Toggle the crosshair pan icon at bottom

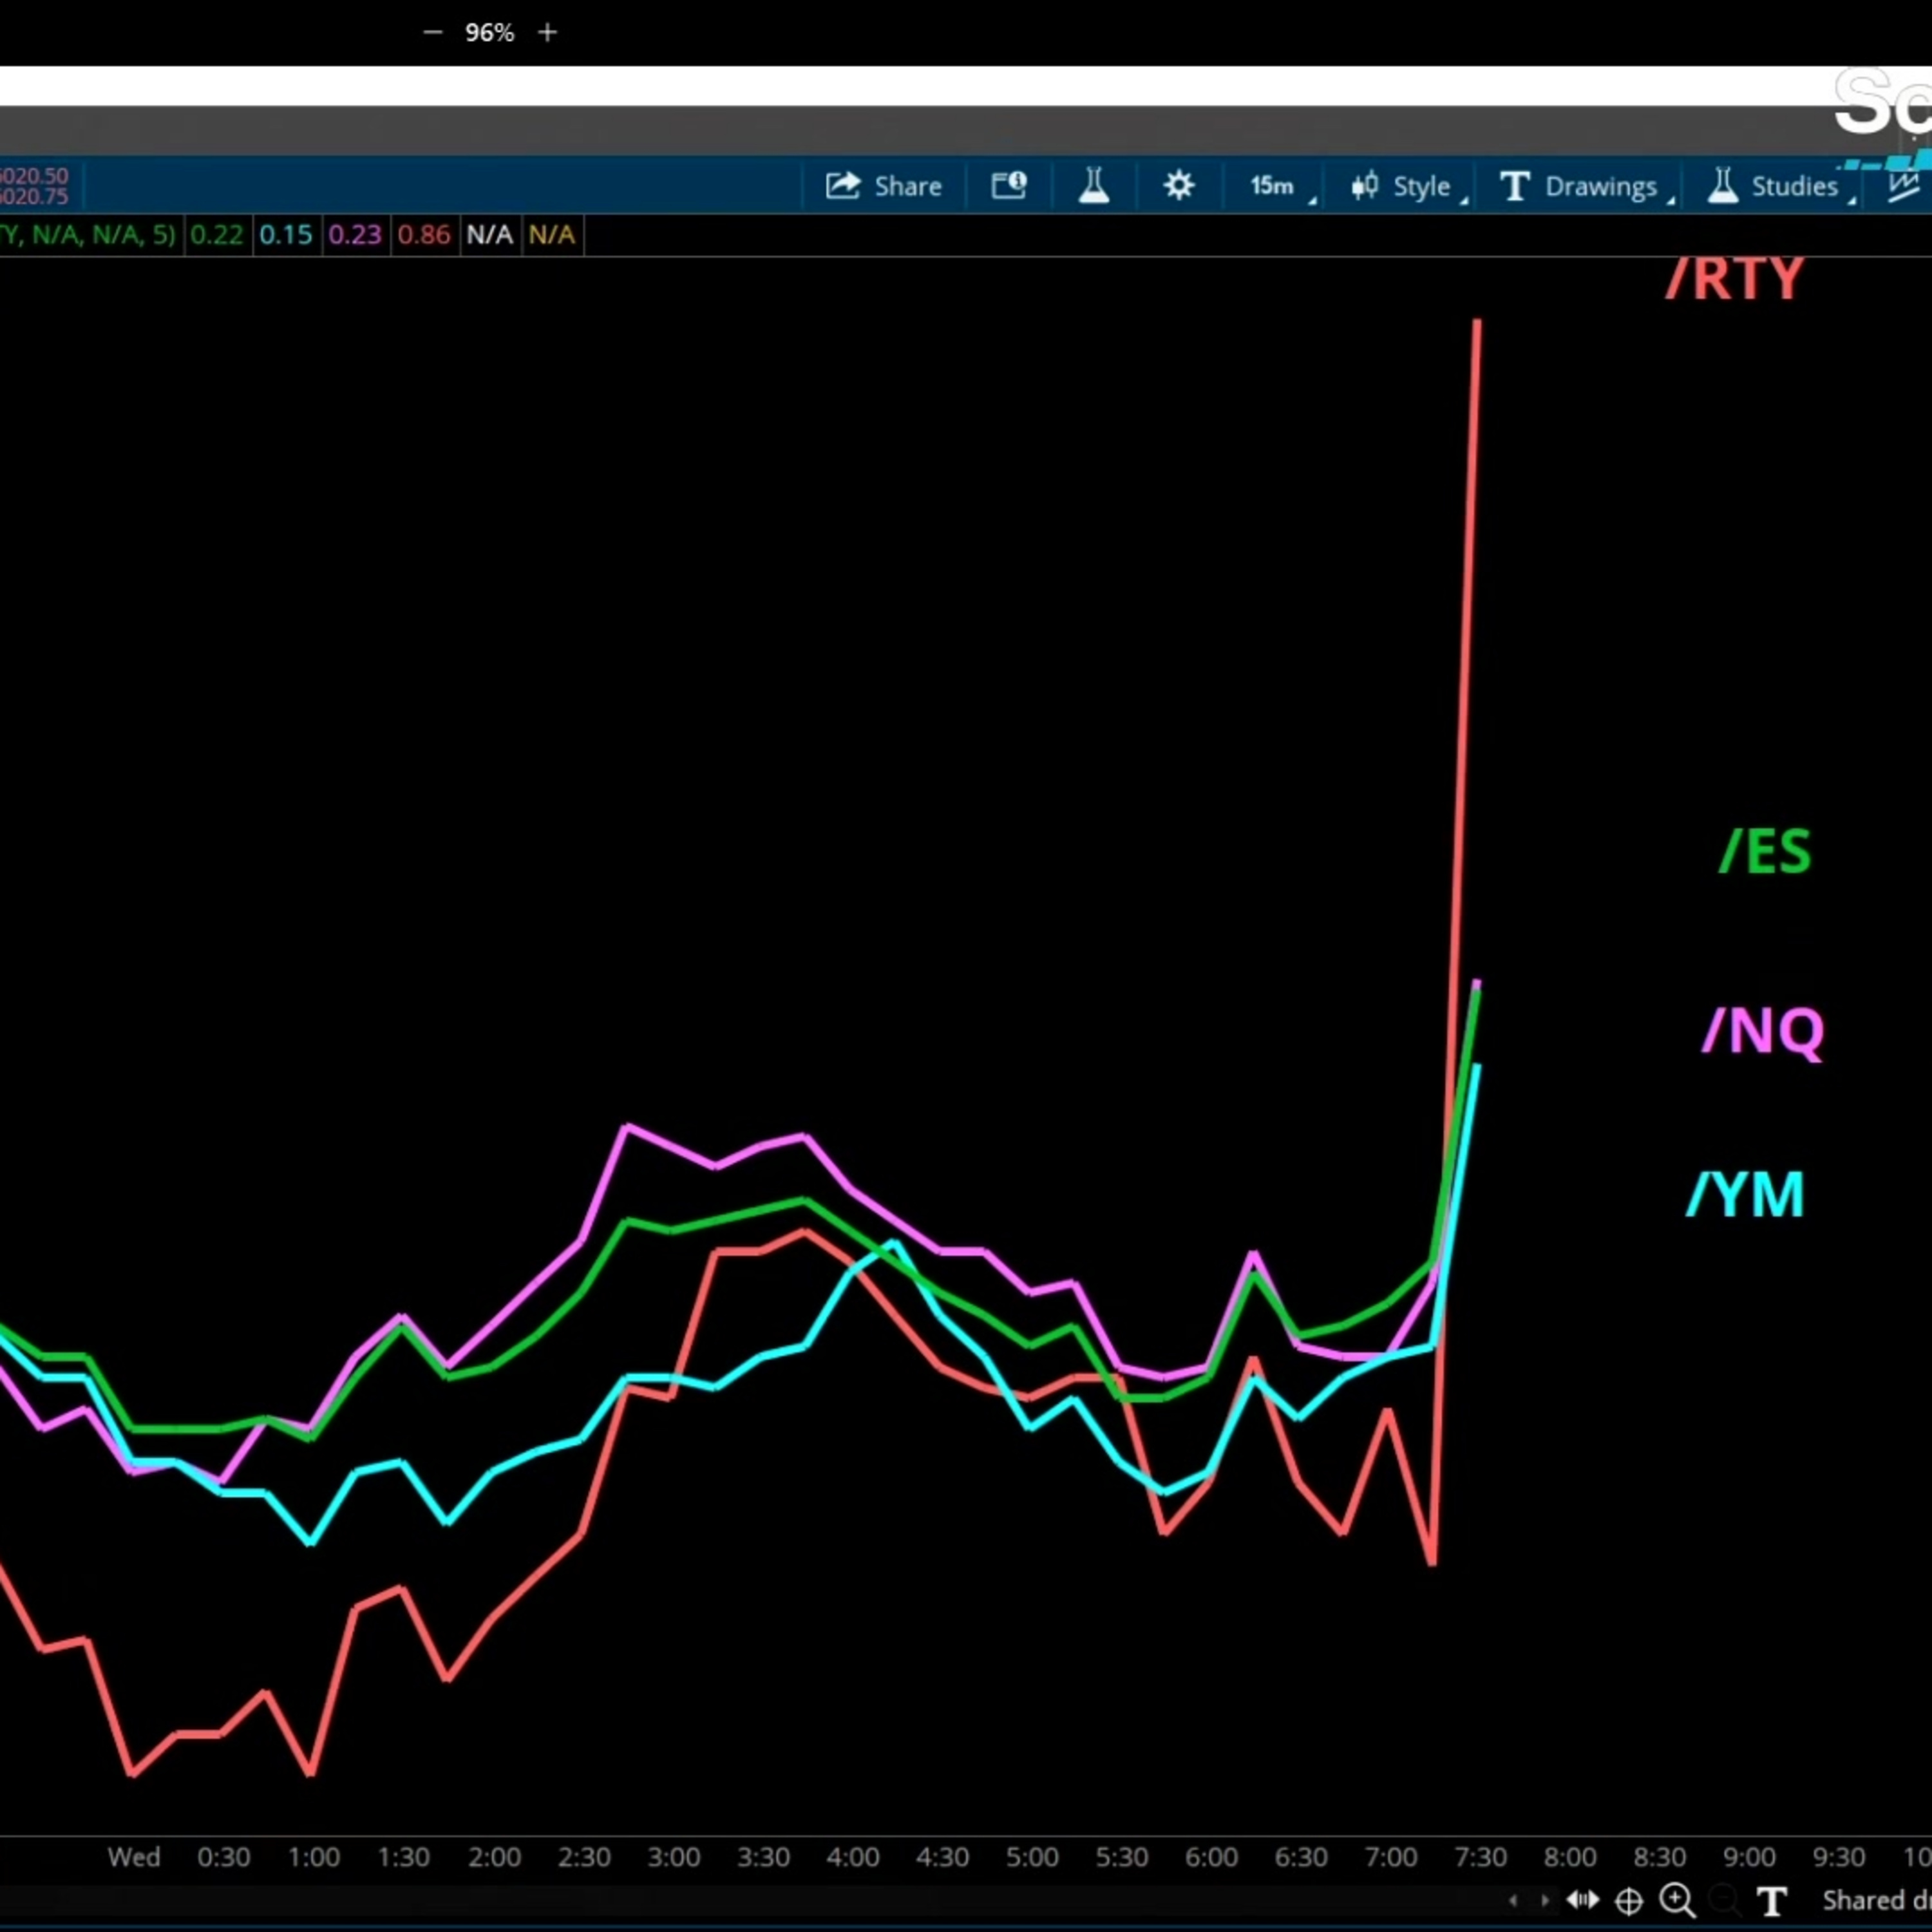point(1629,1900)
